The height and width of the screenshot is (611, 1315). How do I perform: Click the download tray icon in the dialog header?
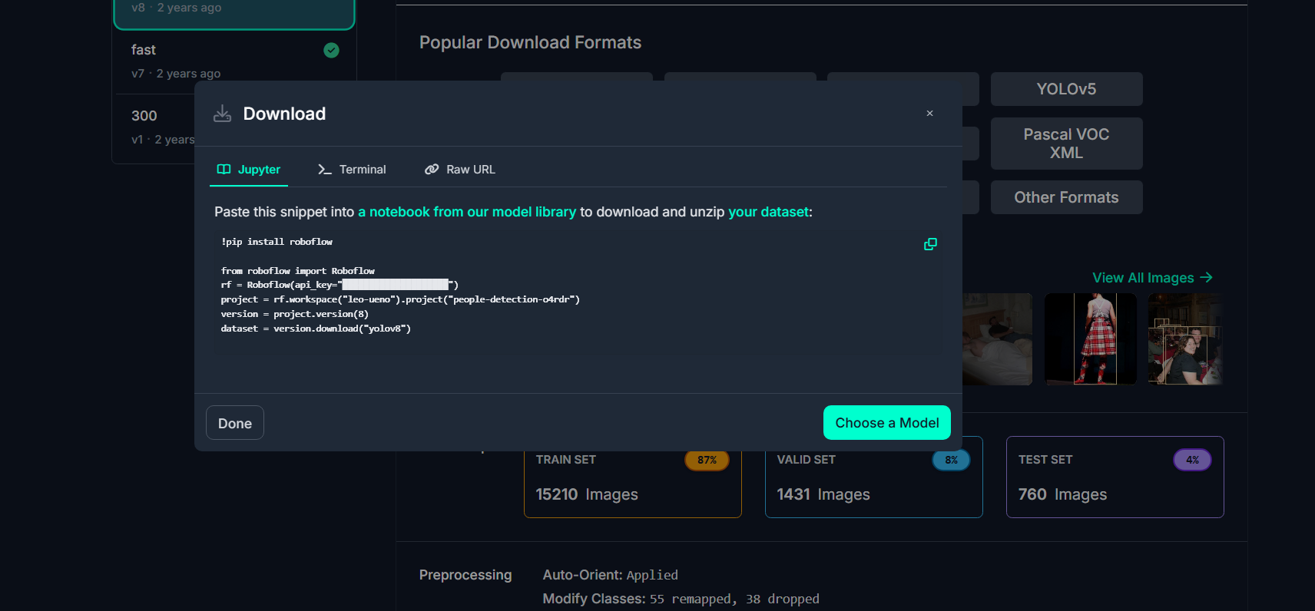click(222, 114)
